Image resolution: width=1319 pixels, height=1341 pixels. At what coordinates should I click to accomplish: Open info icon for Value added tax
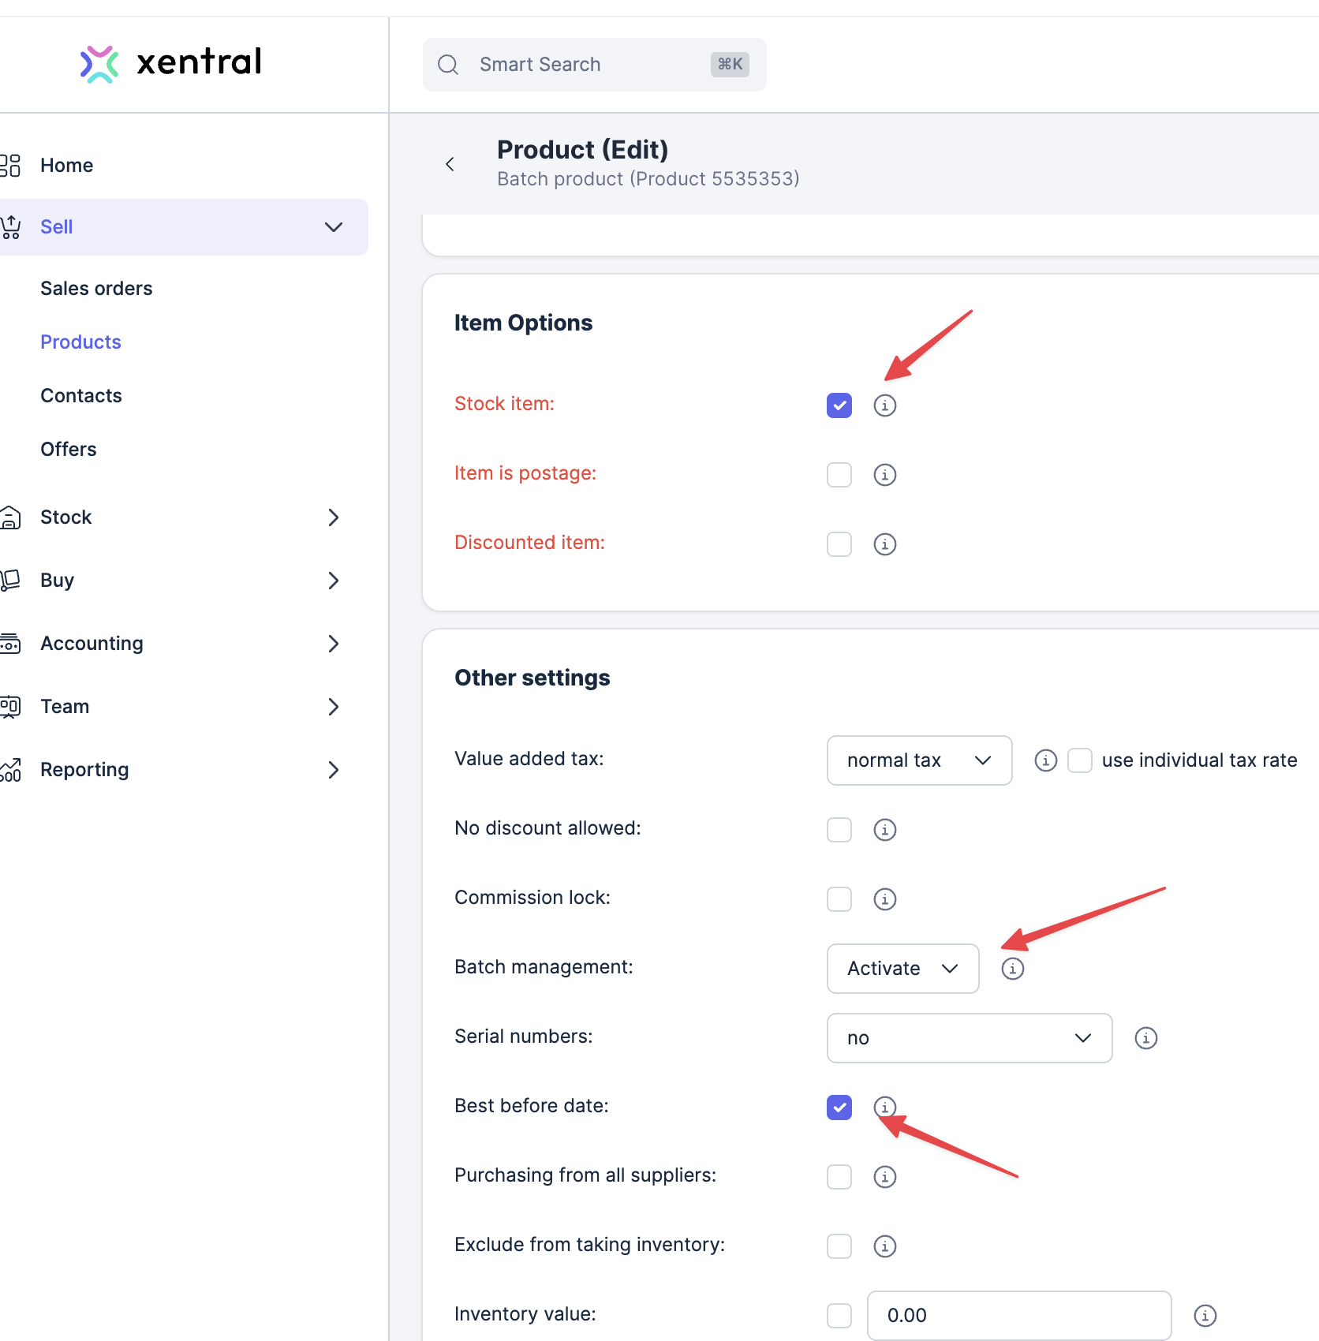click(1046, 760)
